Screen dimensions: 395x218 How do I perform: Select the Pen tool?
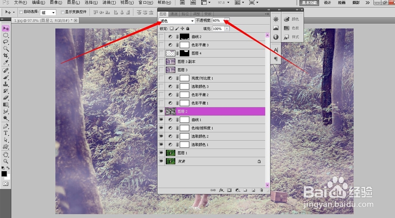[6, 126]
